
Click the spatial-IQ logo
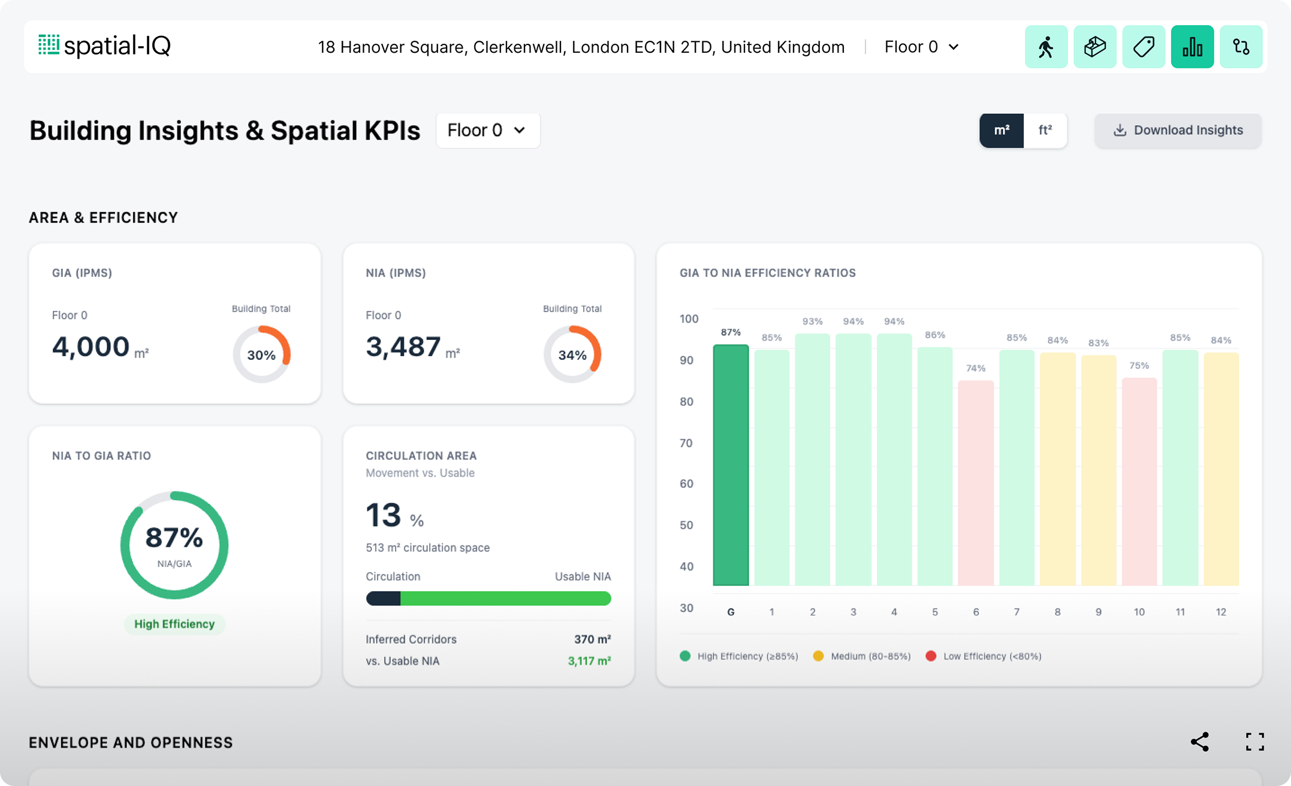click(105, 46)
